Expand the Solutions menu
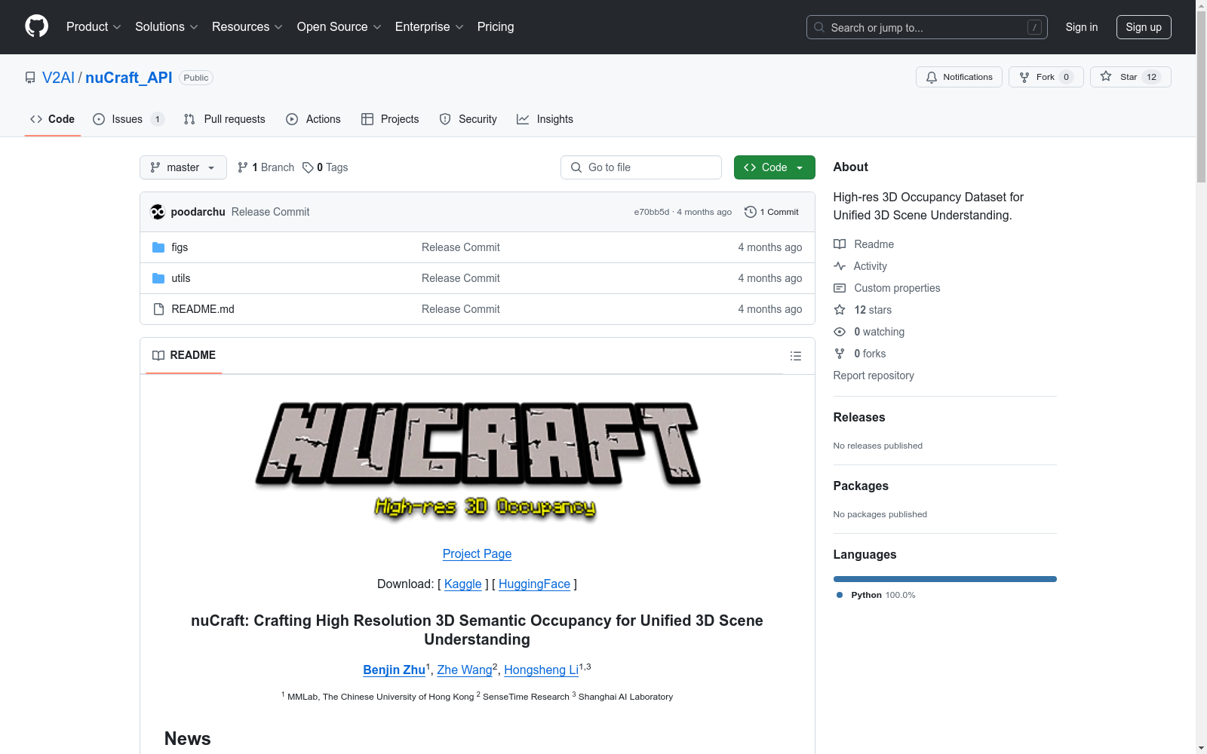Screen dimensions: 1207x754 click(x=167, y=27)
